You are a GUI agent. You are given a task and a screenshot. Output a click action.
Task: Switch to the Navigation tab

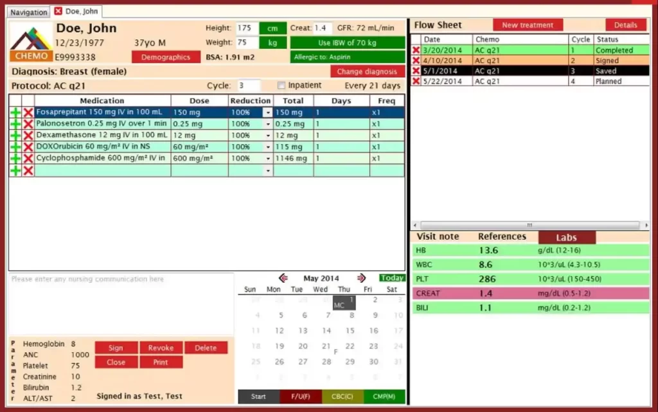pyautogui.click(x=28, y=12)
